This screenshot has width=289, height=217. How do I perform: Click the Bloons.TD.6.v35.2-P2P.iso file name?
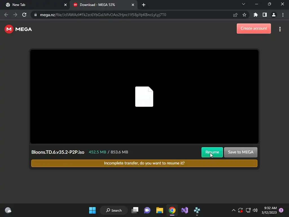tap(58, 152)
